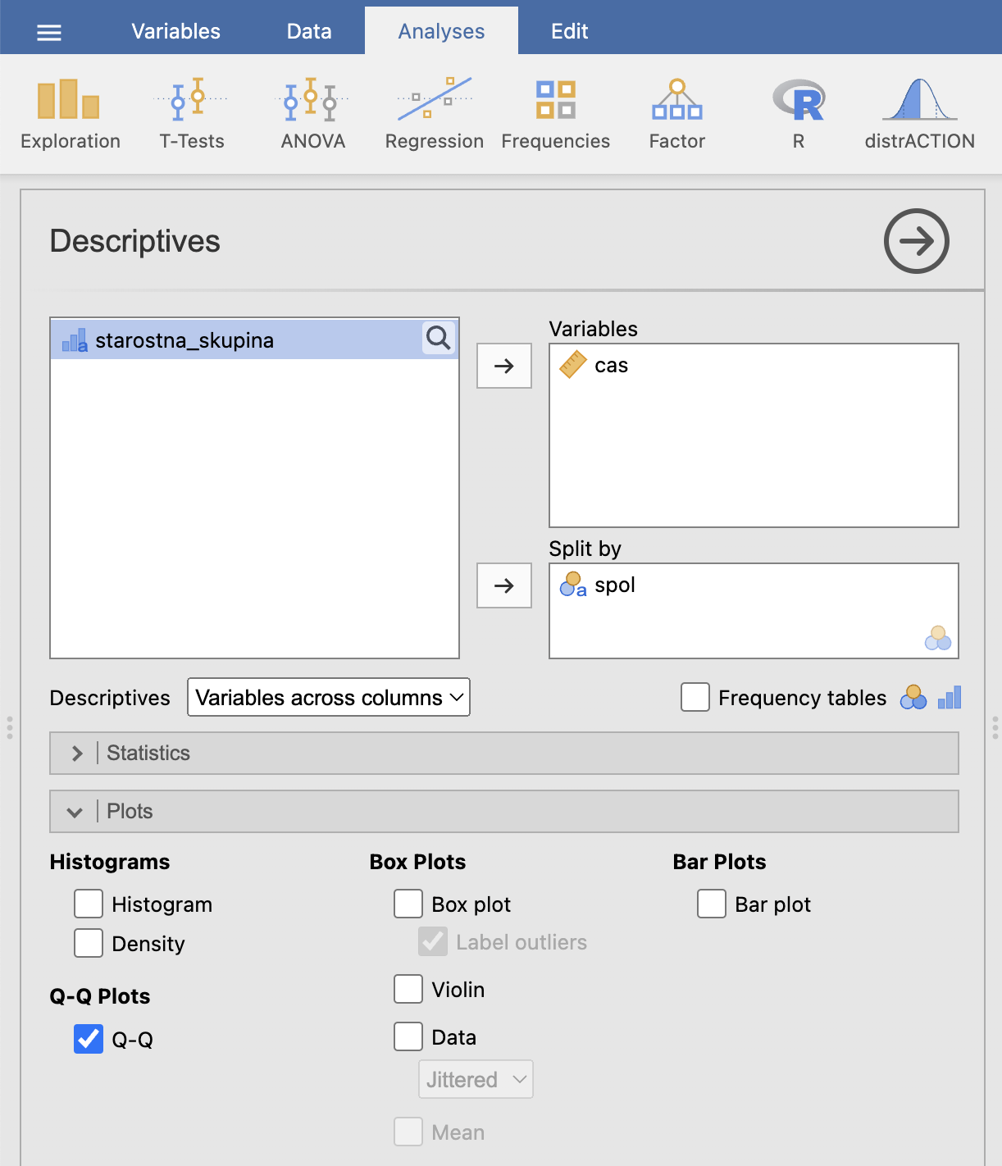Enable the Histogram checkbox

(x=89, y=904)
